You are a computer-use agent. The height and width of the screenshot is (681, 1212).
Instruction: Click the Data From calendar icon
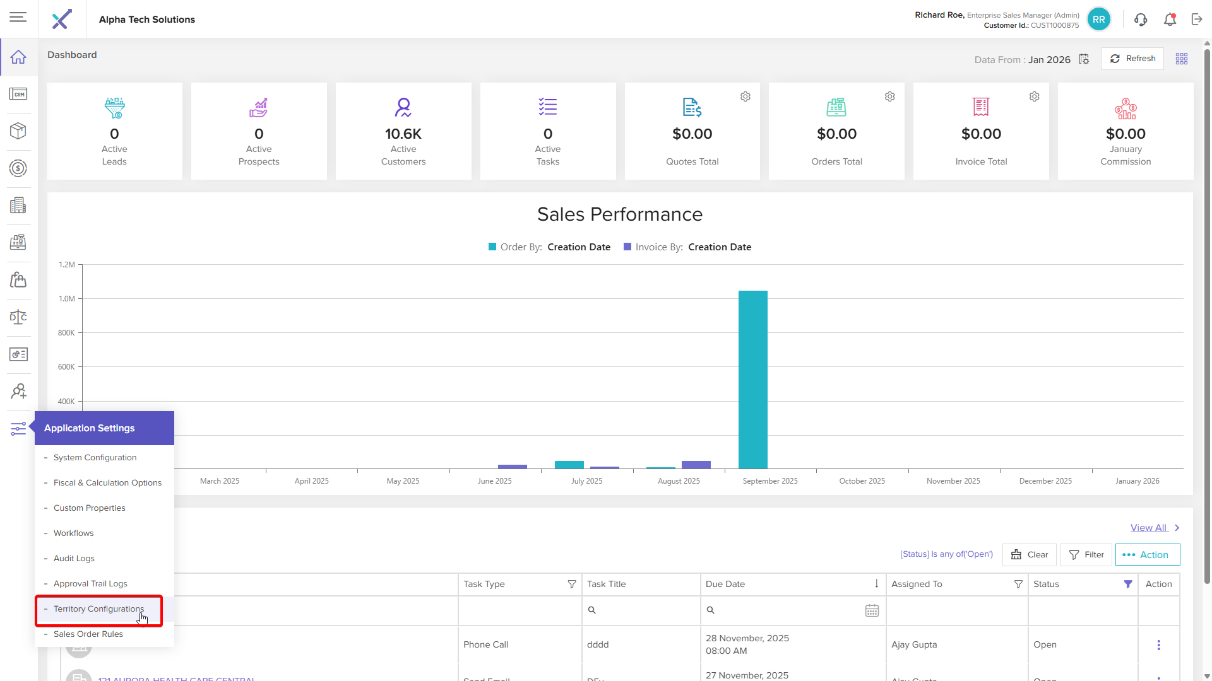pyautogui.click(x=1084, y=59)
